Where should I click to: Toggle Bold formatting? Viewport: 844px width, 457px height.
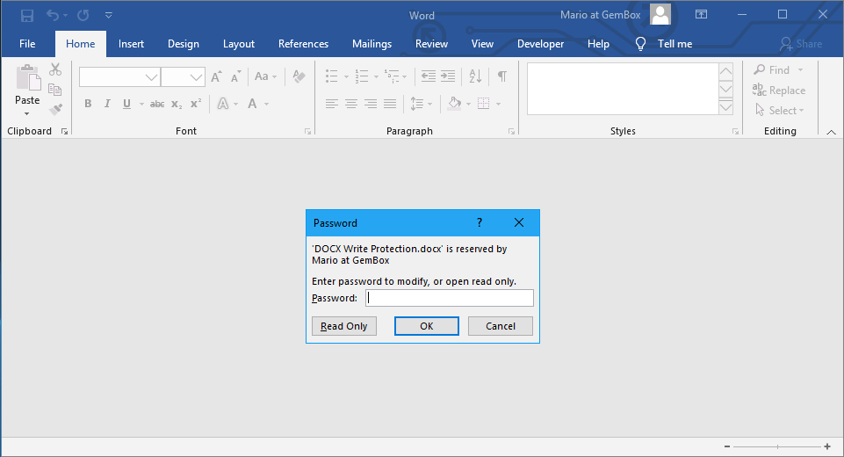tap(88, 104)
